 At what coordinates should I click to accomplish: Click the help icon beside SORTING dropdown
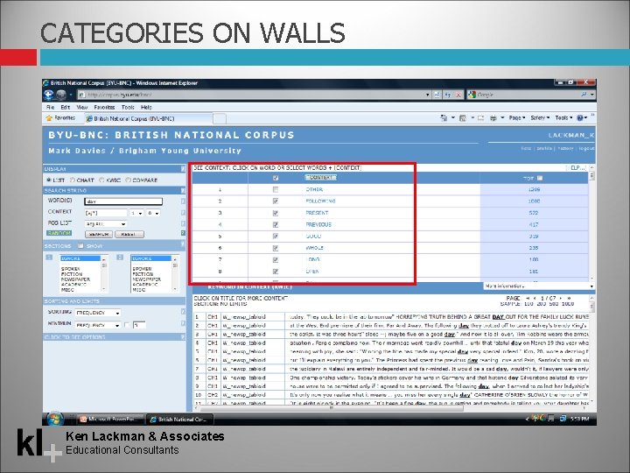(x=183, y=312)
